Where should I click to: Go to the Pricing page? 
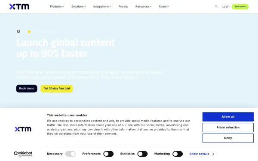(x=123, y=6)
